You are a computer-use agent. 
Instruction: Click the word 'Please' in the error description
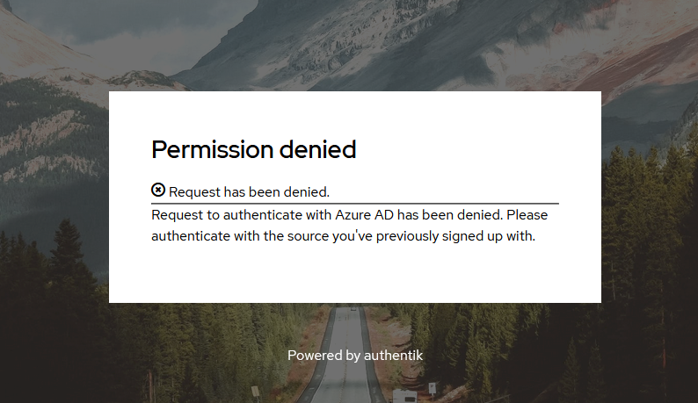click(527, 215)
